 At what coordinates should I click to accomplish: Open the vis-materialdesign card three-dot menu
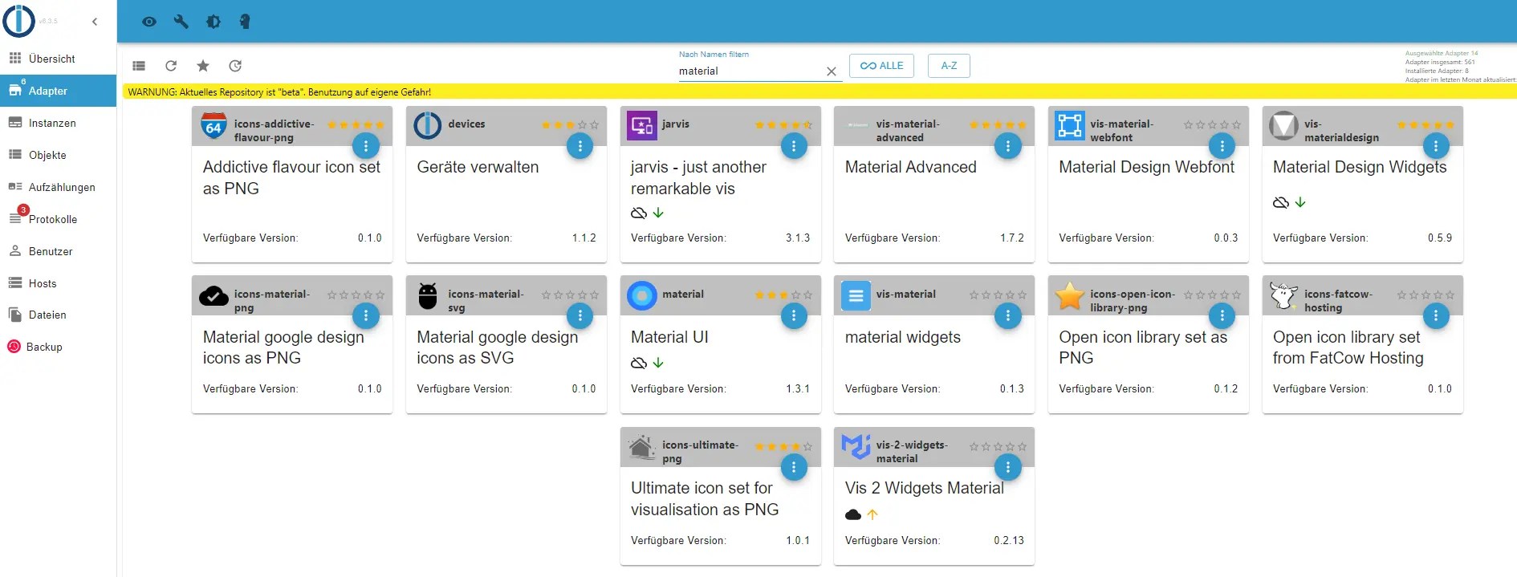[x=1436, y=146]
